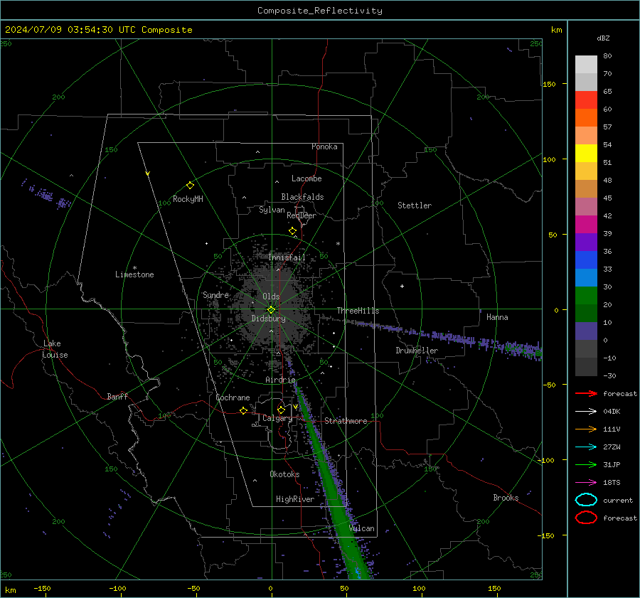Select the Drumheller label
Viewport: 640px width, 598px height.
coord(417,351)
